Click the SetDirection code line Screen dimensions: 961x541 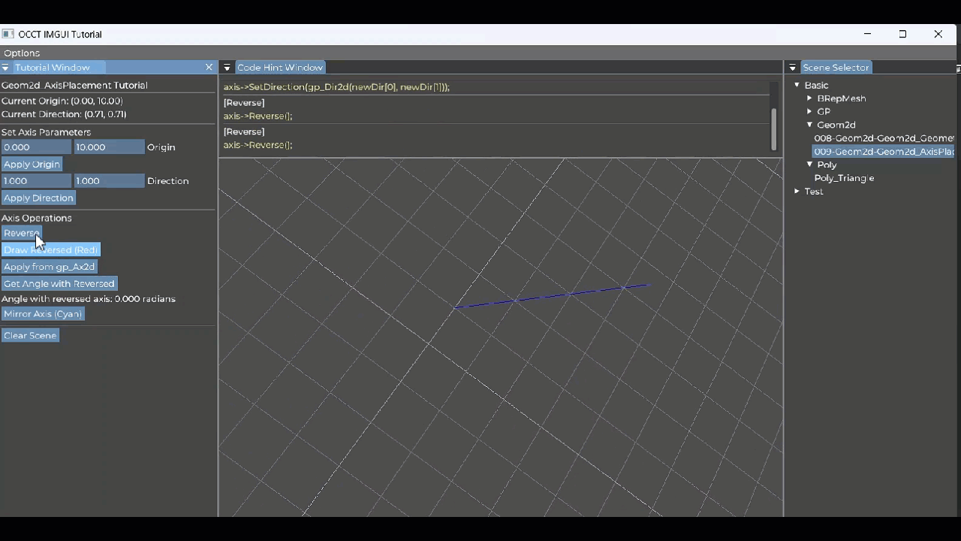point(336,87)
